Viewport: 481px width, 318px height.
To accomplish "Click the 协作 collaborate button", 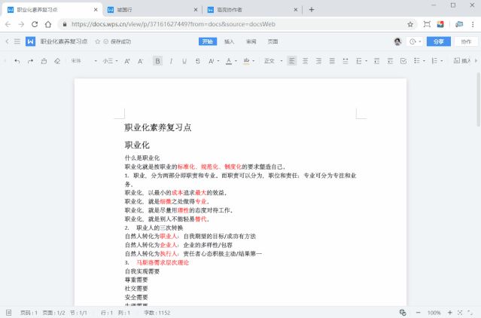I will [466, 41].
